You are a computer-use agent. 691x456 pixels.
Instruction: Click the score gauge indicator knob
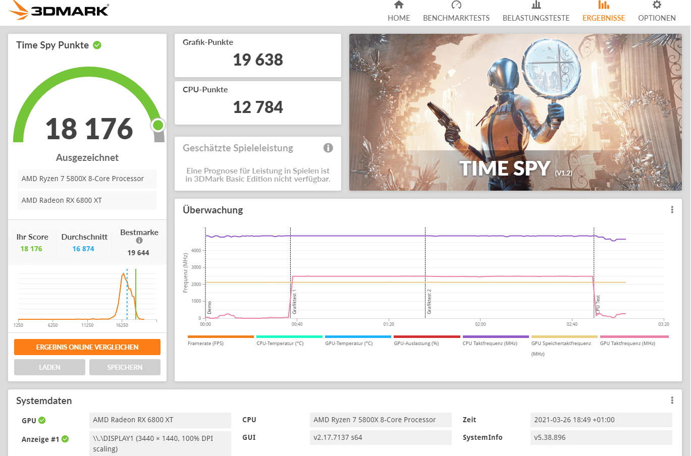pos(158,125)
